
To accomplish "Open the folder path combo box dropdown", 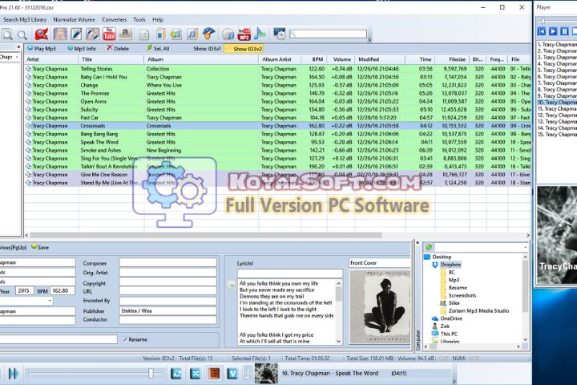I will click(x=525, y=247).
